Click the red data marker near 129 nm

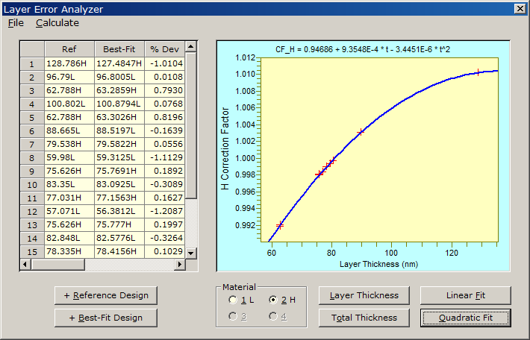[478, 72]
